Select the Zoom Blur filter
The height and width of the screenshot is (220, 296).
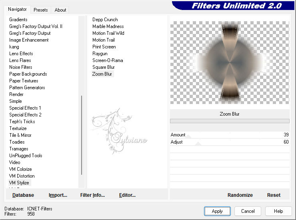pos(102,74)
